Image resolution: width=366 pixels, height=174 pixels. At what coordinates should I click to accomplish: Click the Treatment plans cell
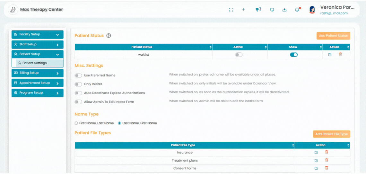(x=185, y=161)
